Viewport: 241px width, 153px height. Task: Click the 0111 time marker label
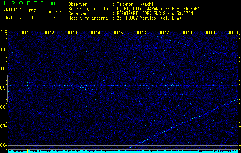coord(26,33)
